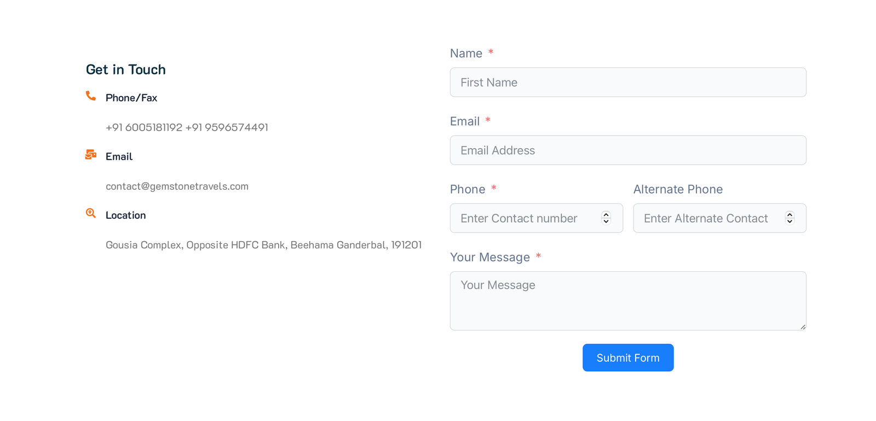
Task: Click the +91 6005181192 phone number text
Action: (144, 127)
